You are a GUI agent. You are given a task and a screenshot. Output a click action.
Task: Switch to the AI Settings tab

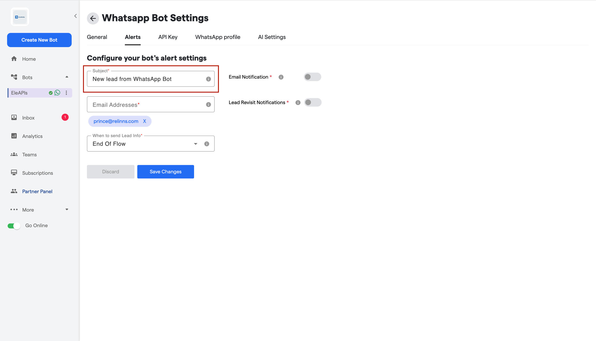272,37
